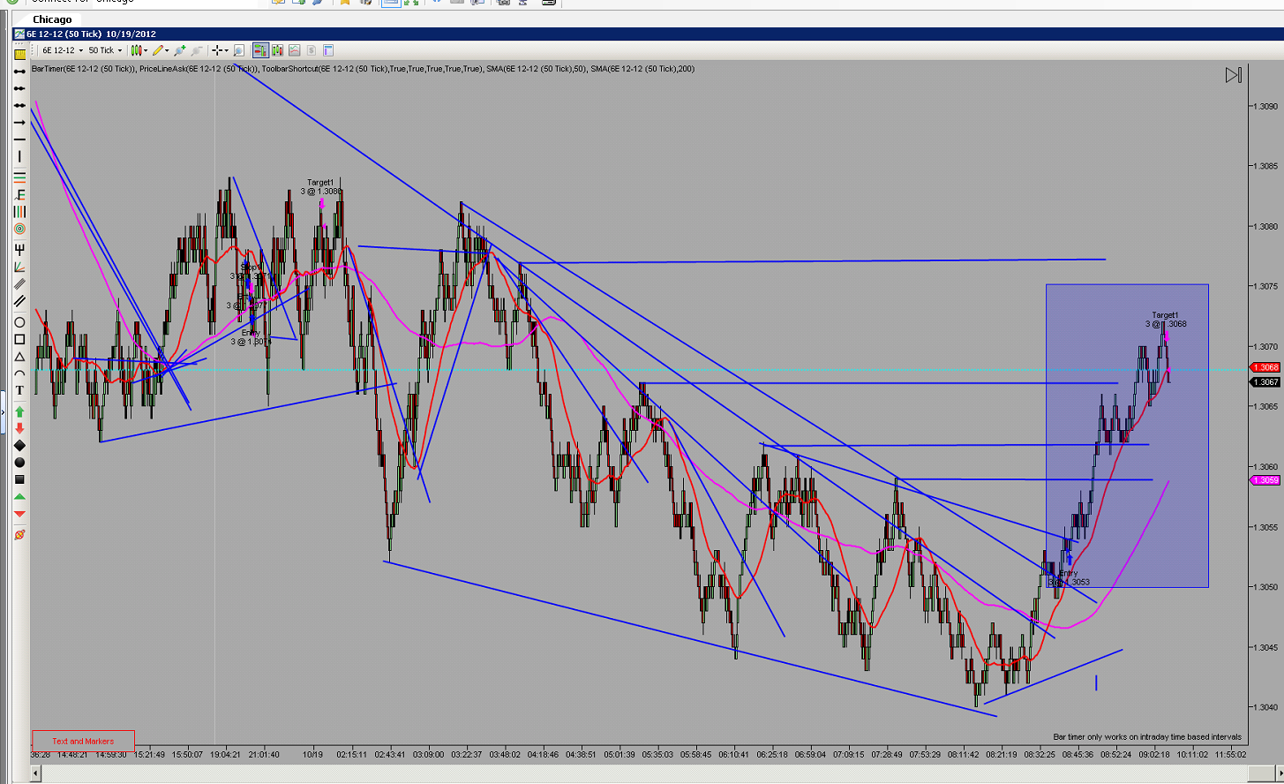Select the Ellipse drawing tool

19,322
